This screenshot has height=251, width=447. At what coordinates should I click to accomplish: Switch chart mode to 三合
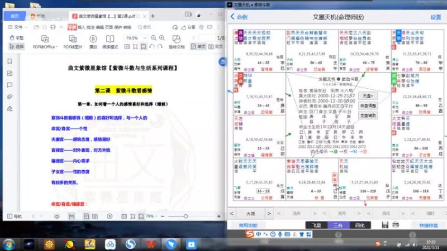click(x=338, y=225)
